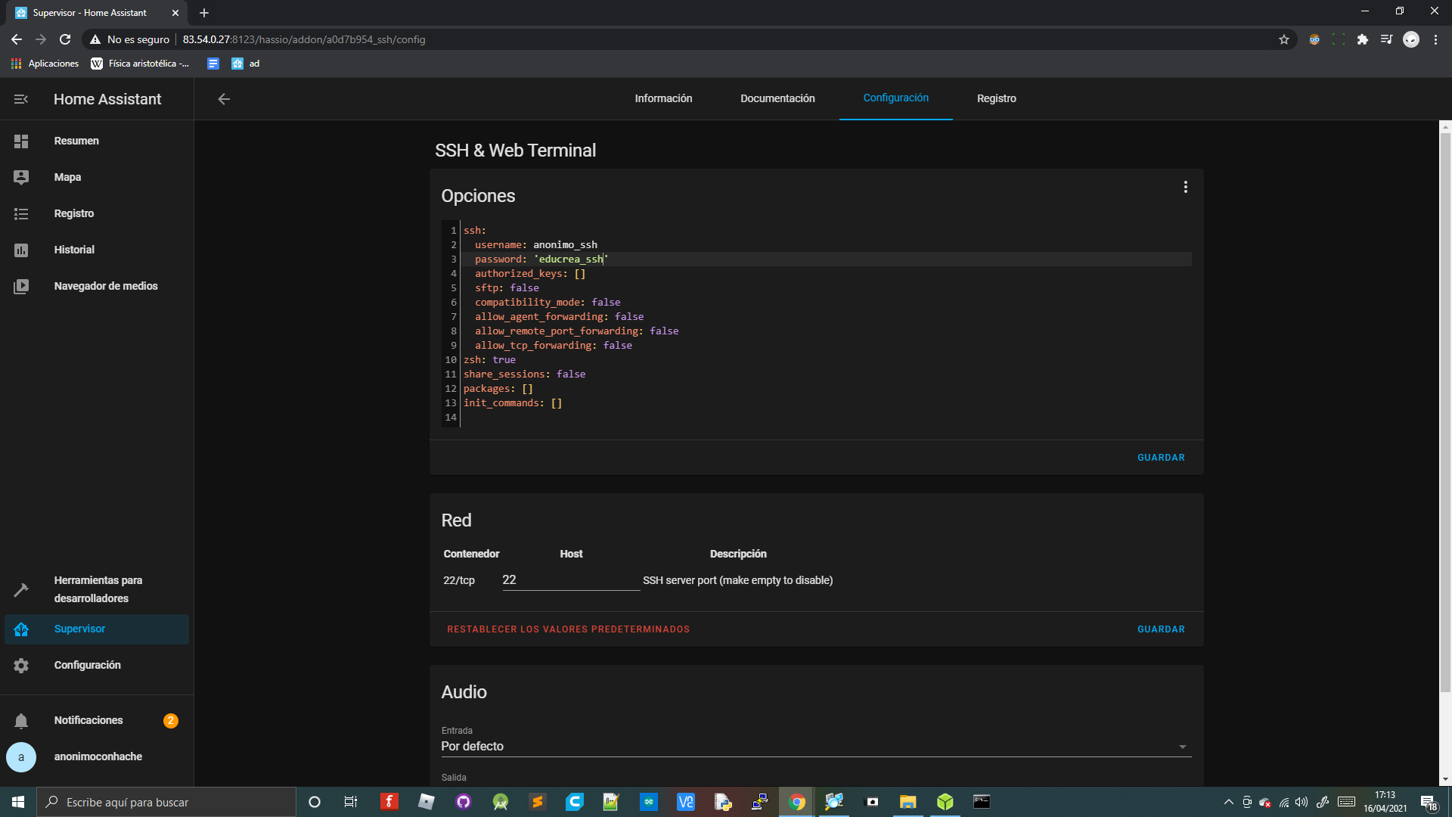
Task: Click the back arrow in add-on header
Action: (x=224, y=99)
